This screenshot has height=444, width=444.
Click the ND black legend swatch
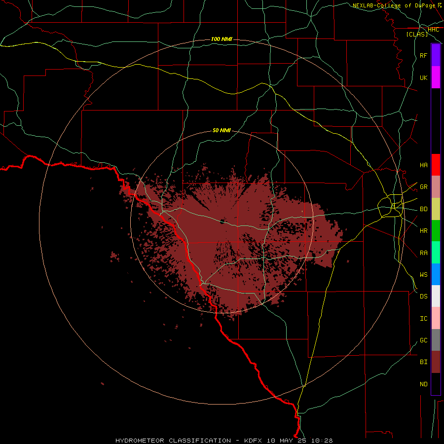tap(436, 384)
